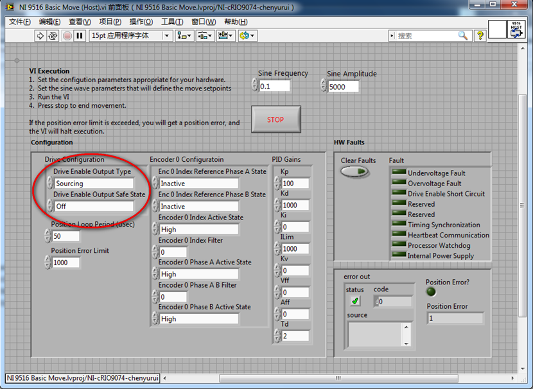
Task: Click the Sine Frequency increment arrows
Action: [x=255, y=85]
